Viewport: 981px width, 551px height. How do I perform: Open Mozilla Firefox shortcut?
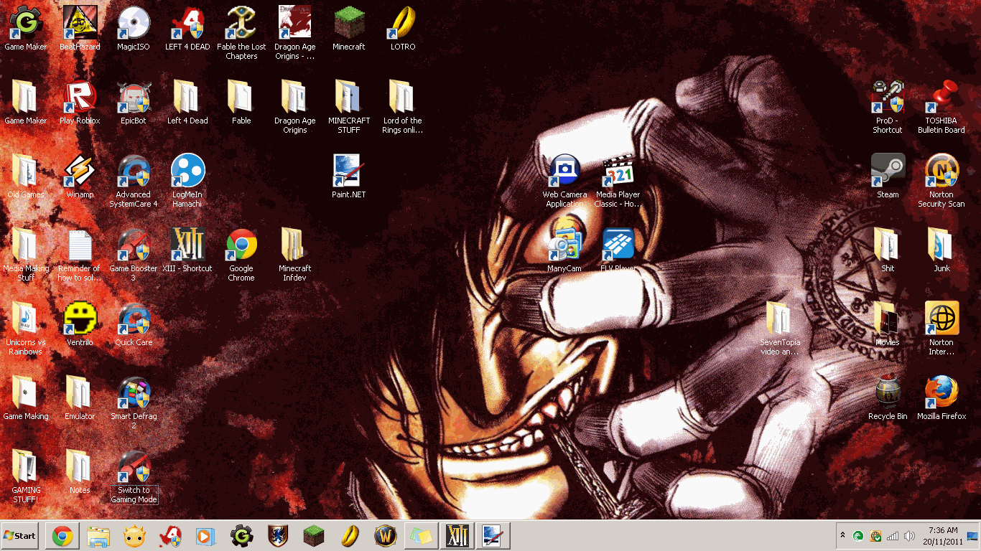click(942, 394)
